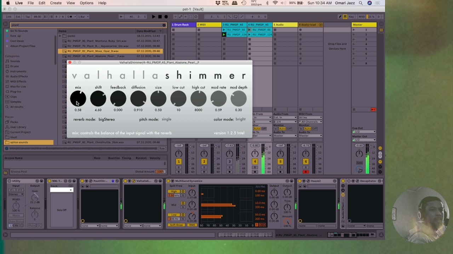This screenshot has height=254, width=453.
Task: Select RU_PMGP_92_Plant_Moss_Opal_B.wav file
Action: tap(110, 51)
